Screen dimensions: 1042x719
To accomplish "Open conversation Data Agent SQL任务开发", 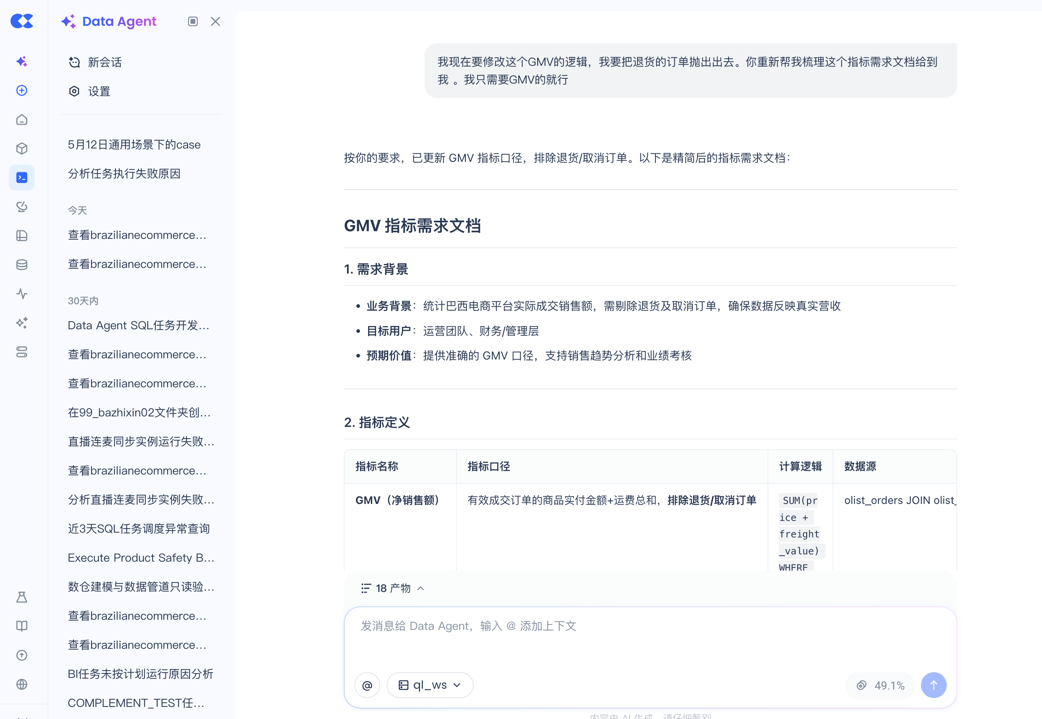I will [x=138, y=325].
